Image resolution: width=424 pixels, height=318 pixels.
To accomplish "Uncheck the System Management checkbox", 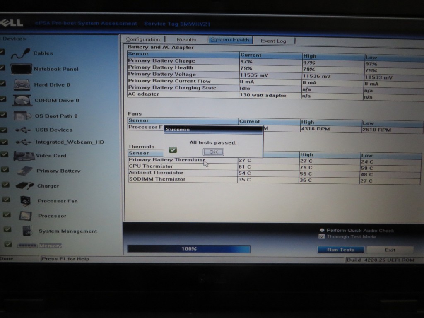I will click(x=7, y=229).
